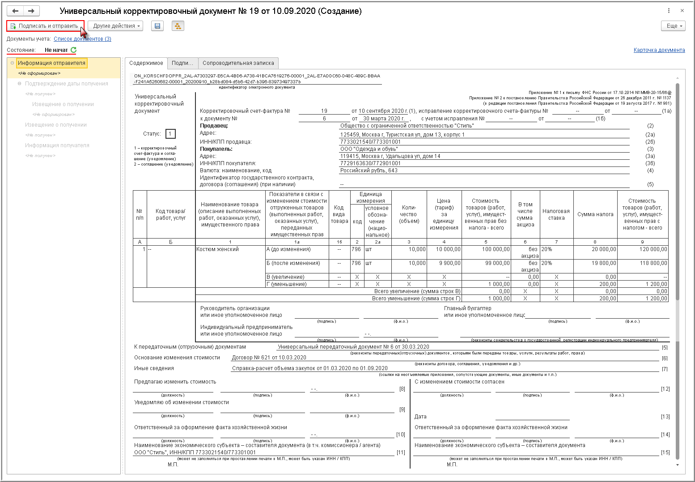This screenshot has width=695, height=482.
Task: Switch to the Содержимое tab
Action: [x=146, y=63]
